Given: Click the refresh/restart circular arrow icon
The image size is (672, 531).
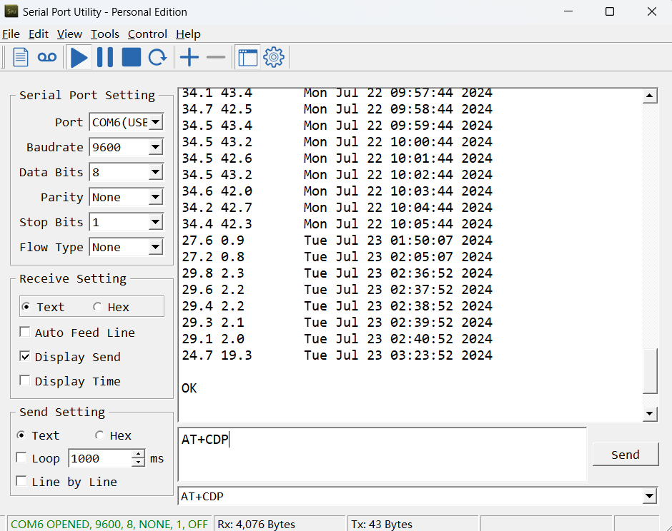Looking at the screenshot, I should click(x=157, y=57).
